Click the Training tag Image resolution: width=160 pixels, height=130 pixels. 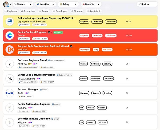107,93
